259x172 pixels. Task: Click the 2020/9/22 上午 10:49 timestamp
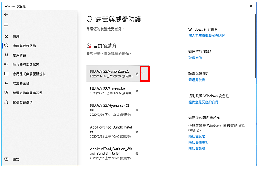[111, 137]
